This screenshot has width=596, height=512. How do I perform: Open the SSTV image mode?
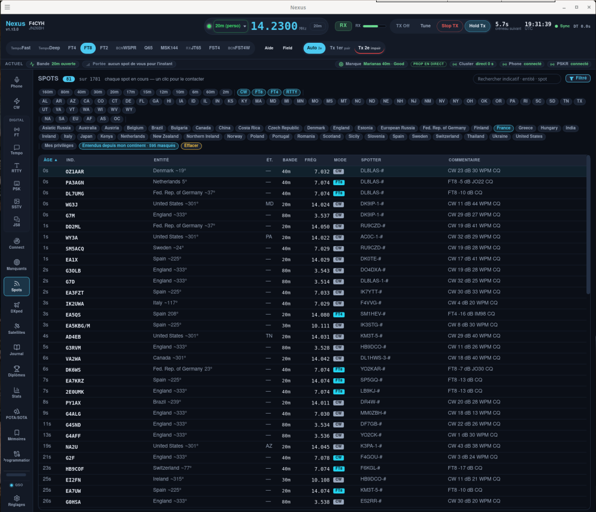pyautogui.click(x=17, y=203)
